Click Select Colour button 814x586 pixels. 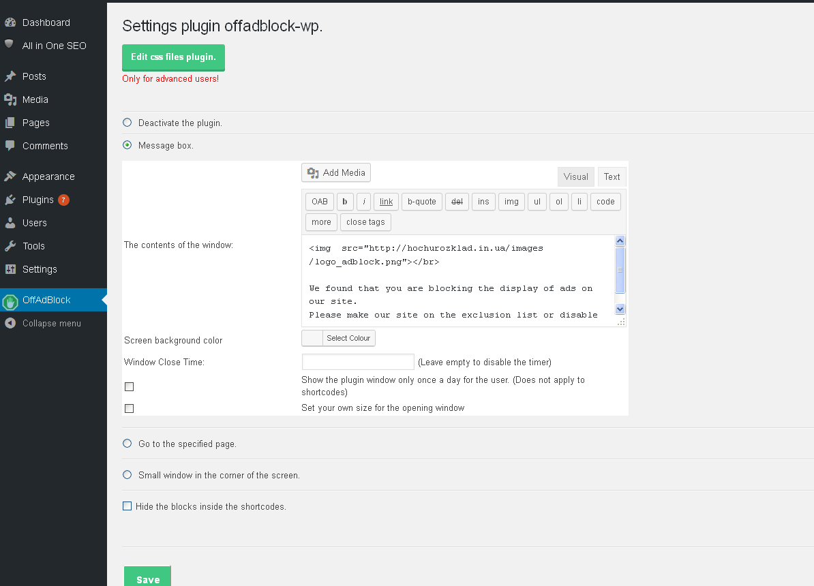(x=348, y=338)
